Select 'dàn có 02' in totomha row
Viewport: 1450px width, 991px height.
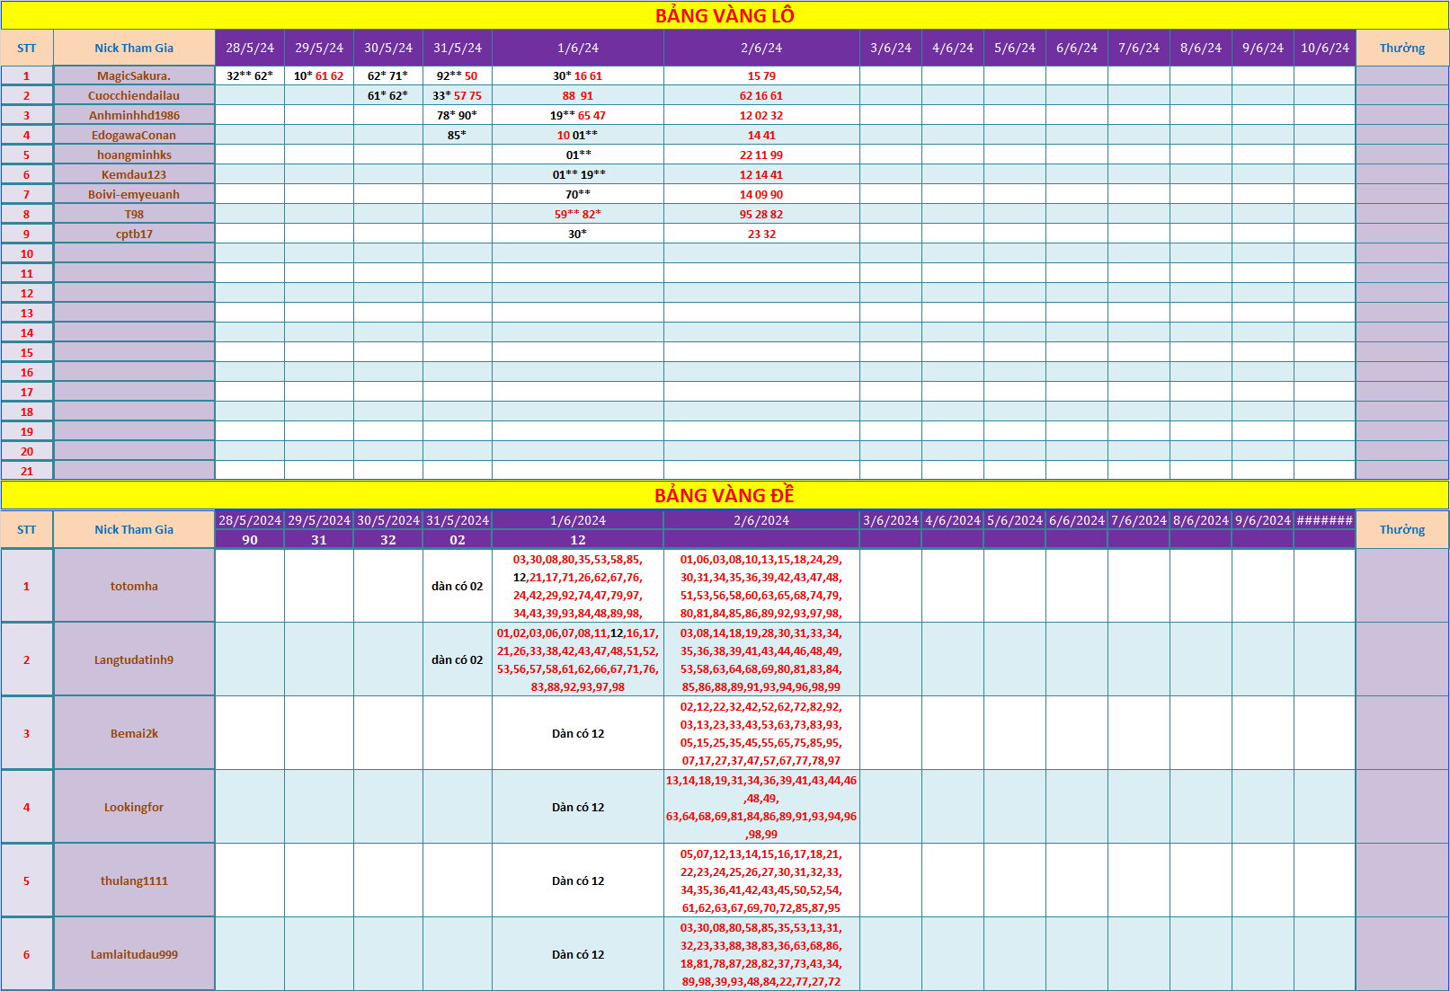tap(458, 586)
